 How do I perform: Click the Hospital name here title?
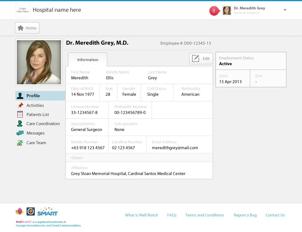tap(57, 10)
